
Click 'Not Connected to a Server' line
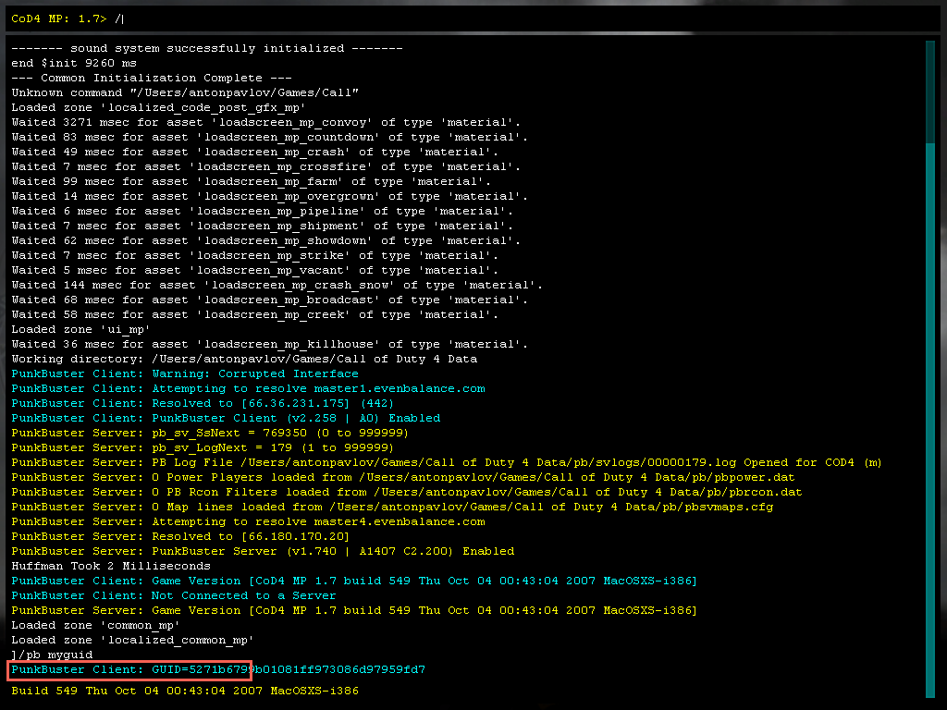pos(173,595)
